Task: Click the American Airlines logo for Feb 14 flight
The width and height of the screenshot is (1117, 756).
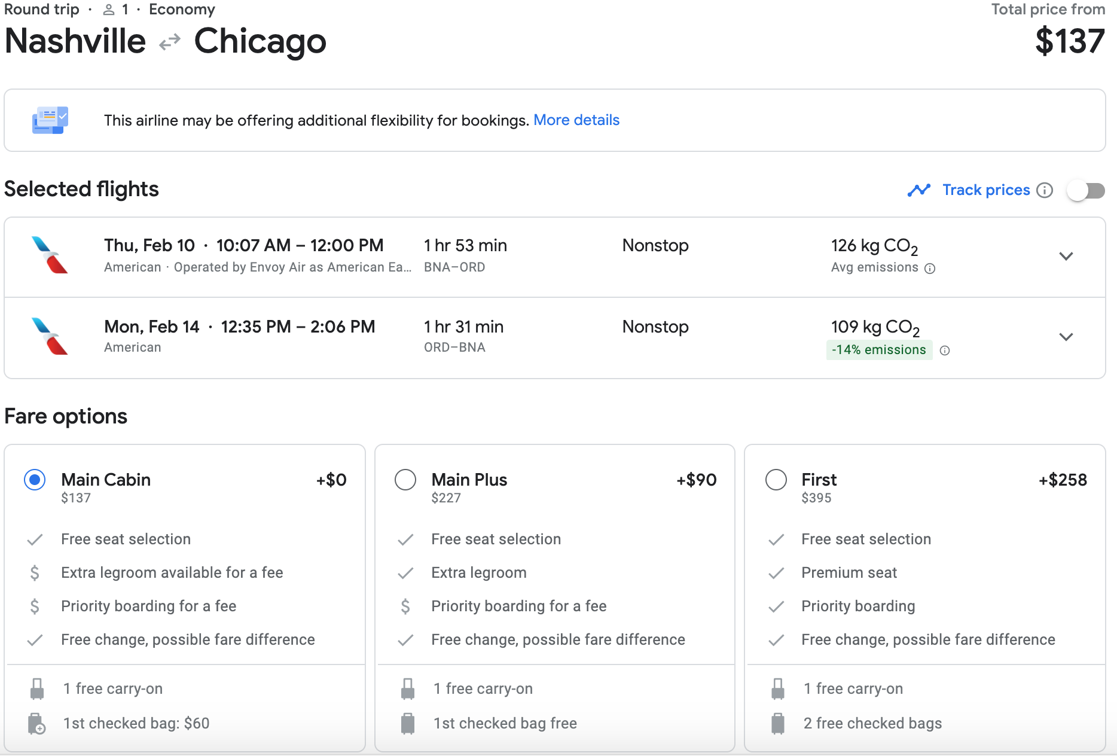Action: [50, 336]
